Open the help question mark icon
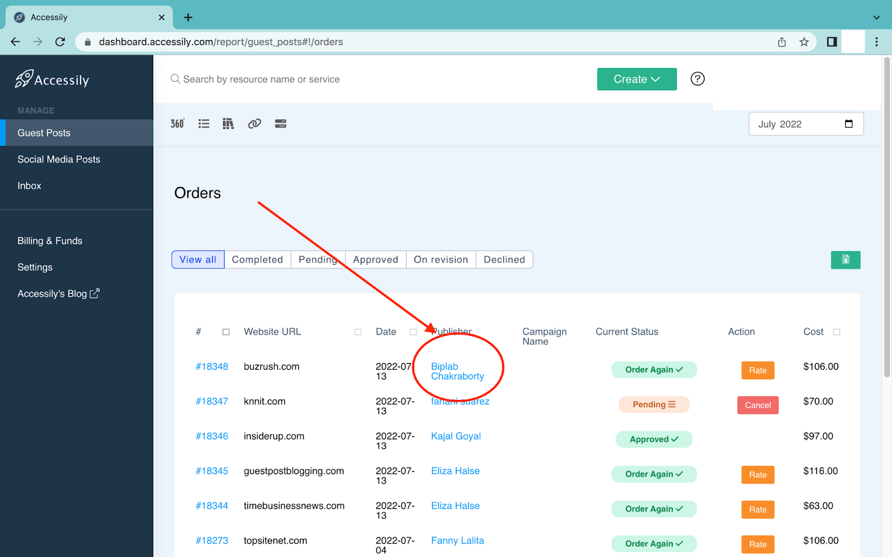The height and width of the screenshot is (557, 892). (697, 79)
